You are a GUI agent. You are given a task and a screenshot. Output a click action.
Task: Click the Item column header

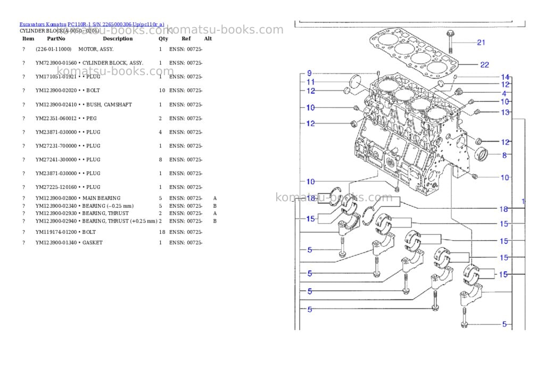(28, 38)
